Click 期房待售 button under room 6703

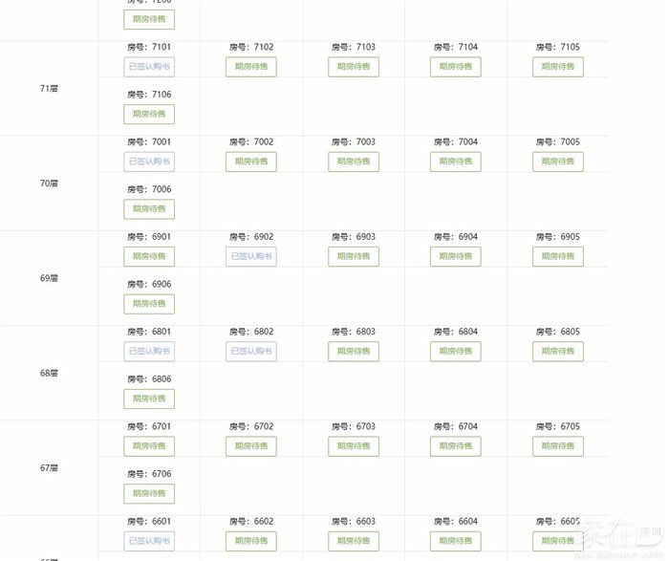tap(354, 446)
